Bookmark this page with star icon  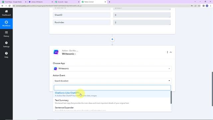(x=199, y=6)
